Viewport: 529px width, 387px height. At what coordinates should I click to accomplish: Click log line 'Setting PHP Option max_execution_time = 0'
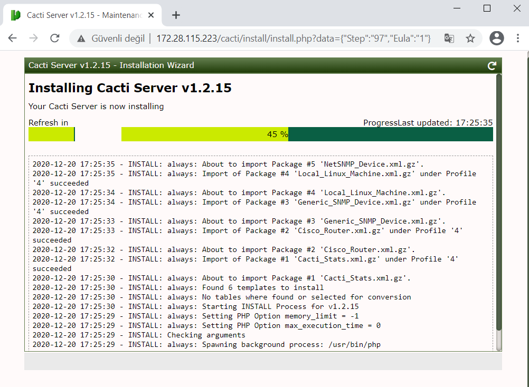[x=207, y=325]
